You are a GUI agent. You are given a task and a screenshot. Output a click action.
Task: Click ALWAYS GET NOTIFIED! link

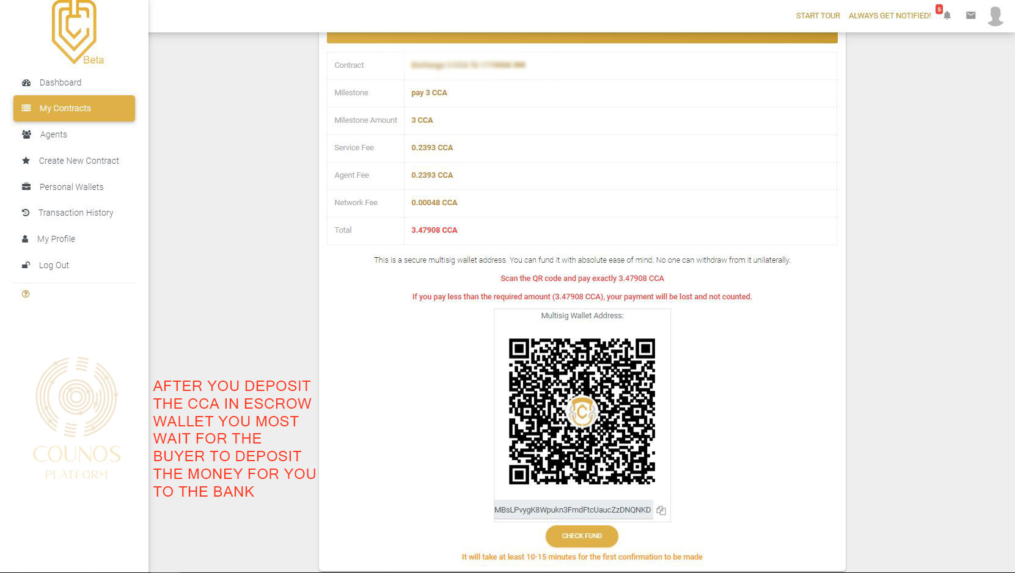pyautogui.click(x=890, y=16)
